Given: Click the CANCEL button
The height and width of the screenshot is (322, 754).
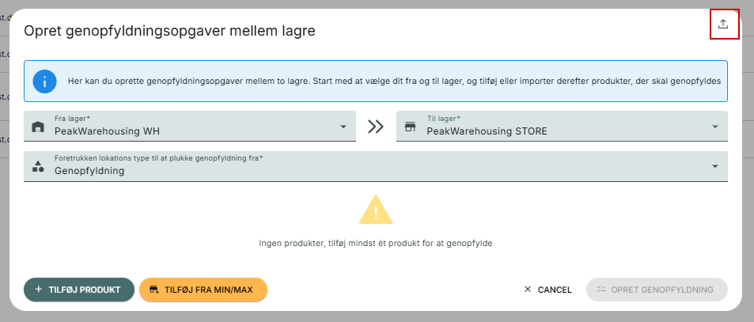Looking at the screenshot, I should [548, 290].
